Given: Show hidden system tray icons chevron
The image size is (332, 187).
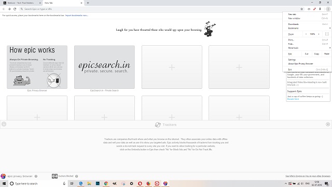Looking at the screenshot, I should 286,183.
